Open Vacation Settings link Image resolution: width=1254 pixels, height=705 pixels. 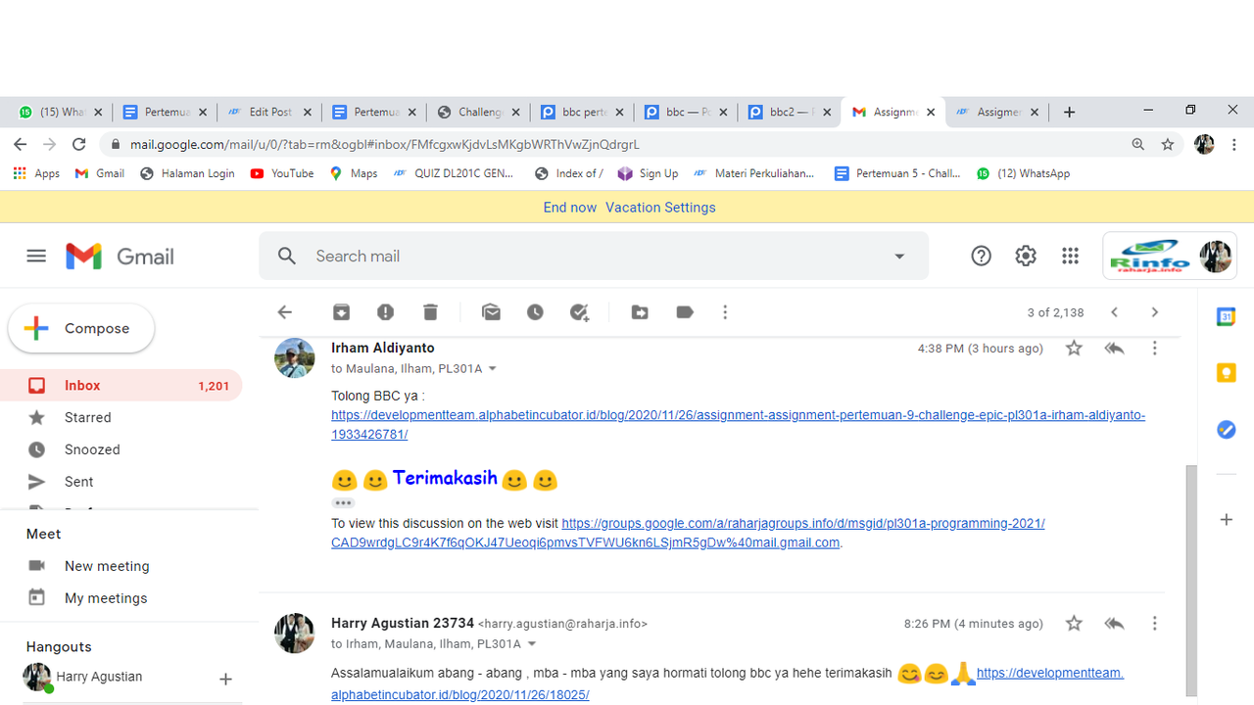tap(660, 208)
